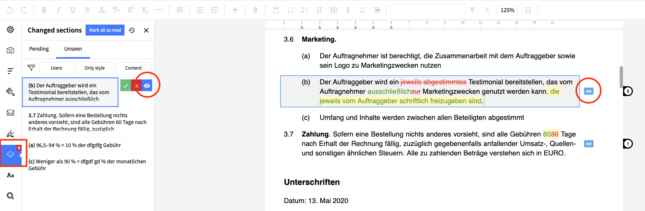This screenshot has height=211, width=645.
Task: Apply strikethrough with the S icon
Action: pos(87,10)
